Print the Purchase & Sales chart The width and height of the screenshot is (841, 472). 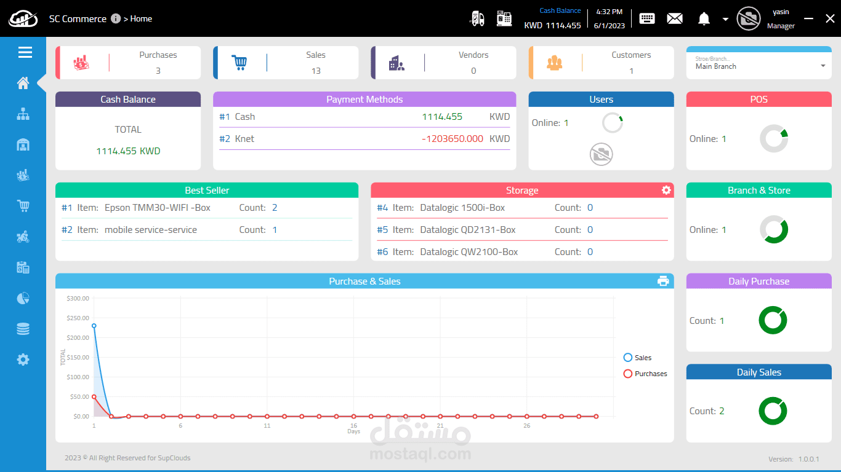pyautogui.click(x=663, y=281)
